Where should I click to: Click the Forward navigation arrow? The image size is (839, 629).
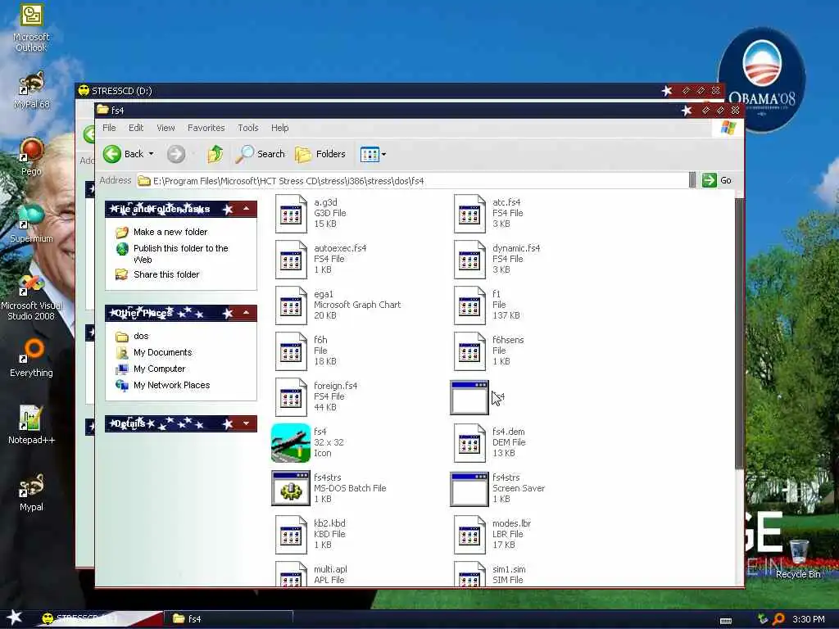coord(176,154)
